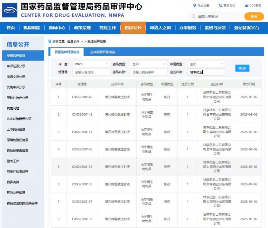Click the 信息公开 breadcrumb link
The image size is (268, 228).
73,41
